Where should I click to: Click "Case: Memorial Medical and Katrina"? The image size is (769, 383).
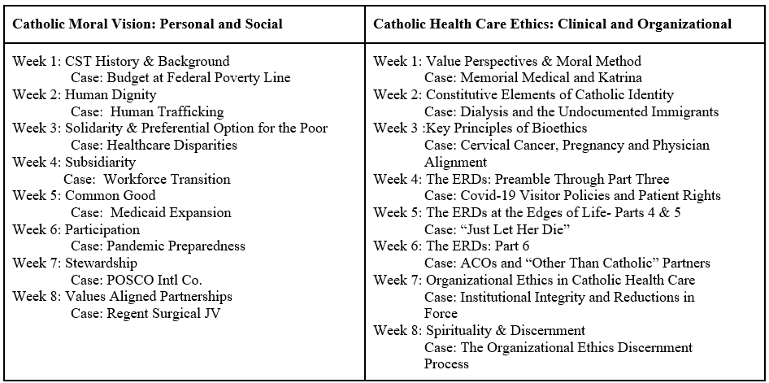533,78
